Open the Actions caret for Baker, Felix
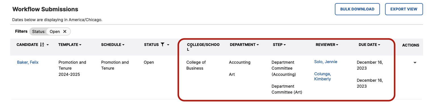The width and height of the screenshot is (429, 104). tap(415, 63)
